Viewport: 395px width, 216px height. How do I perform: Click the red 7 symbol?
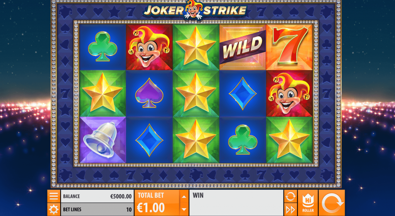289,47
